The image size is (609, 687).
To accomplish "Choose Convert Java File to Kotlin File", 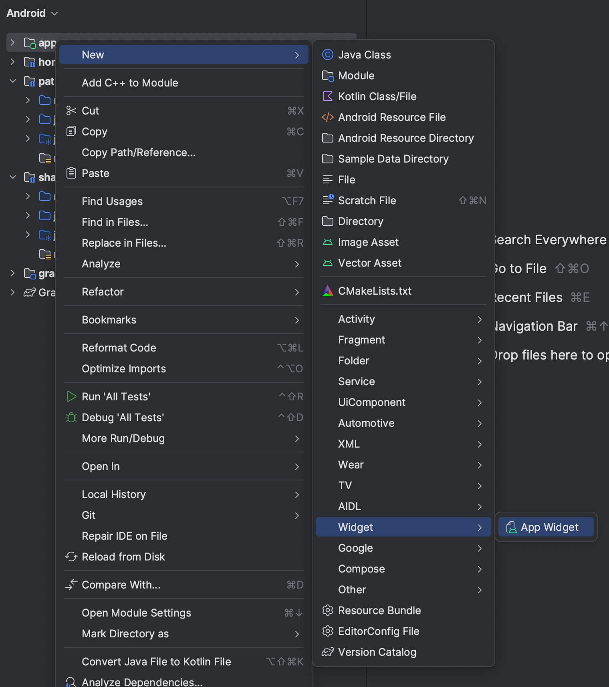I will coord(184,662).
